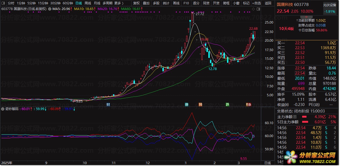Click the 预 forecast marker

[x=200, y=104]
